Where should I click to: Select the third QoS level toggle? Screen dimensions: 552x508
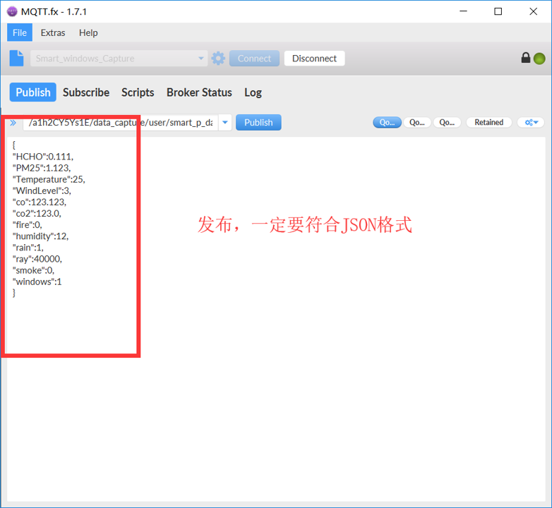point(447,123)
